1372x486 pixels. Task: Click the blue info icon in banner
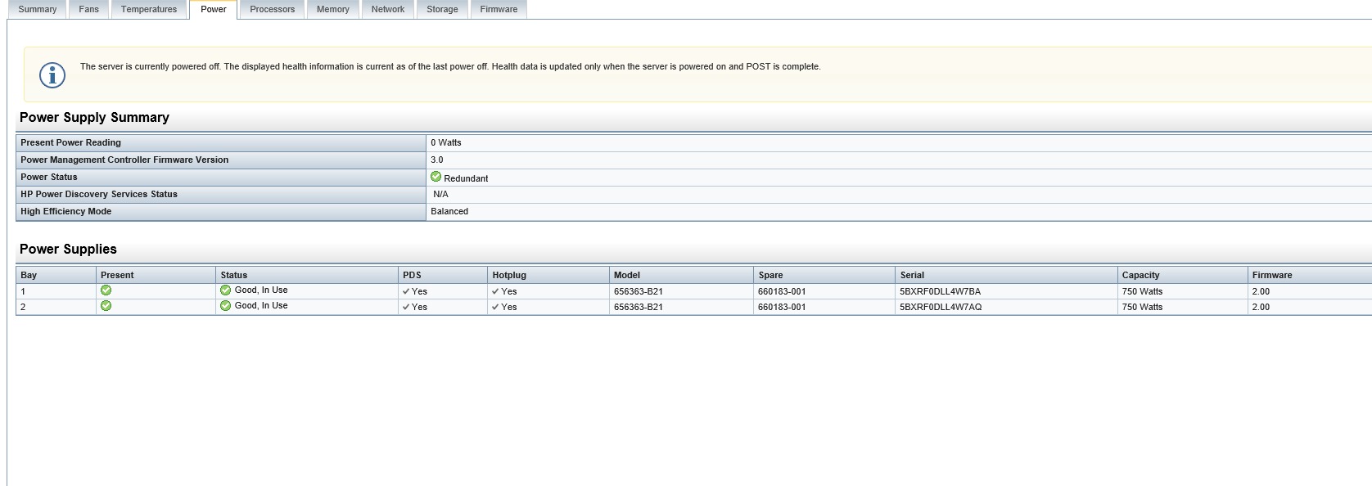pyautogui.click(x=52, y=75)
